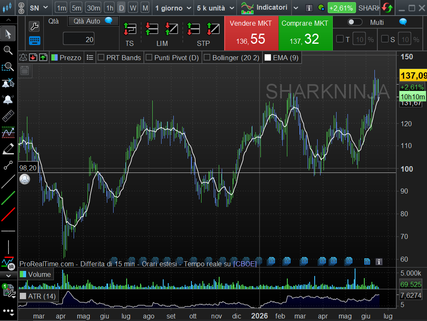Select the vertical line tool
This screenshot has height=321, width=427.
coord(8,247)
